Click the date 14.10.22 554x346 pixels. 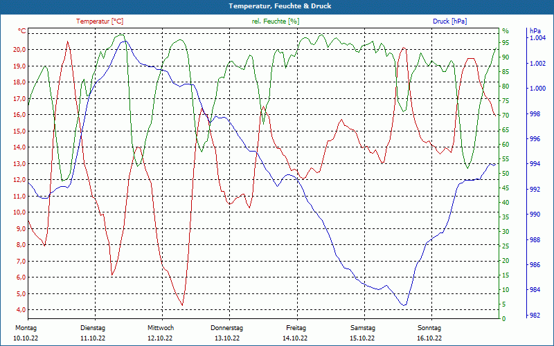click(x=295, y=338)
